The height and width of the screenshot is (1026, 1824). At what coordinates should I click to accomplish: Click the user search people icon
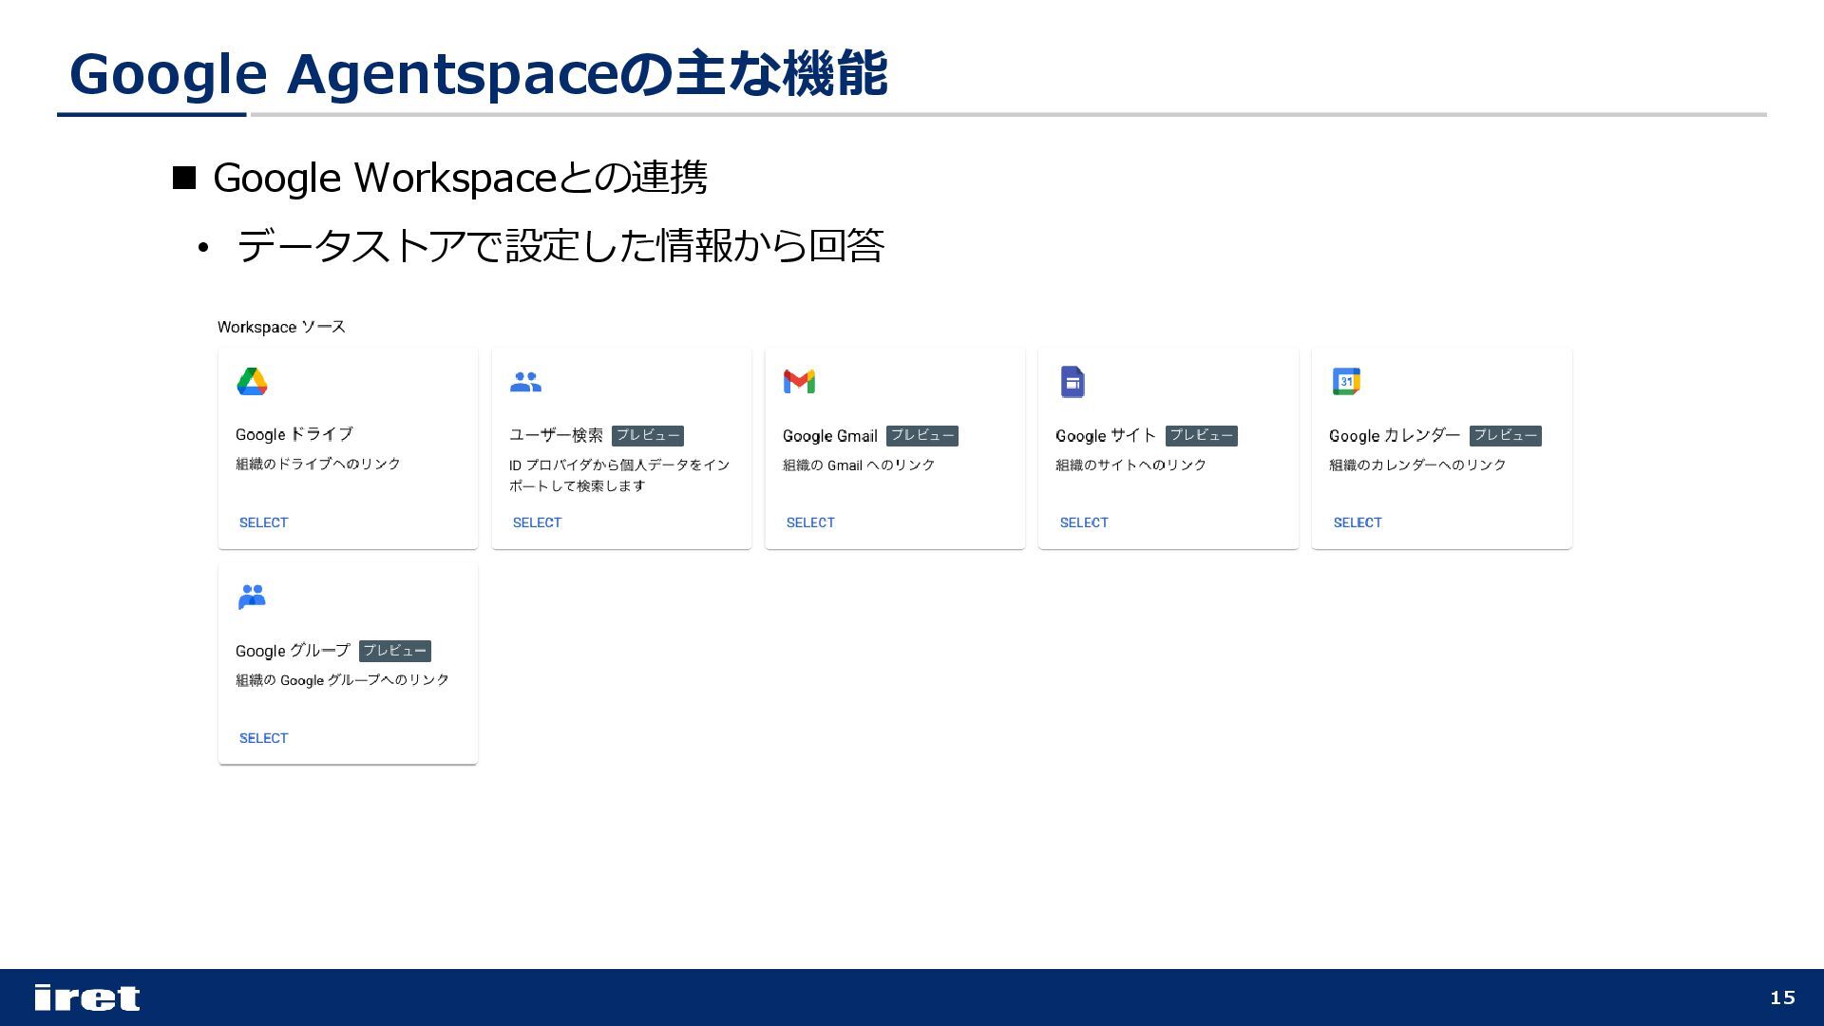pos(525,382)
